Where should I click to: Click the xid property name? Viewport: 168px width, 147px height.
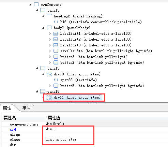(13, 129)
